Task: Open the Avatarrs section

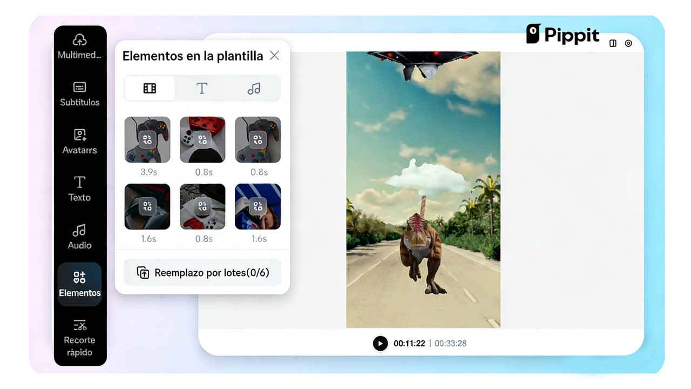Action: [79, 142]
